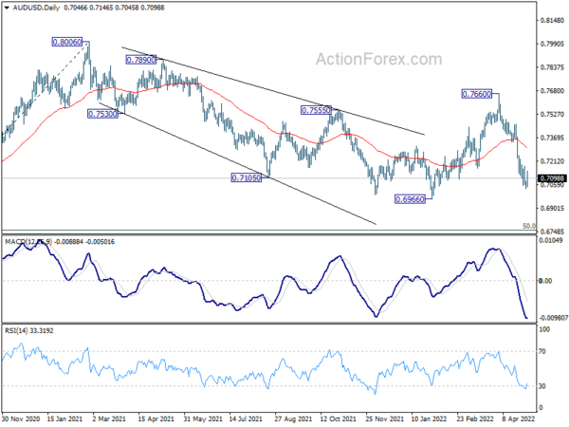The width and height of the screenshot is (569, 427).
Task: Click the 0.69660 price label
Action: pos(410,199)
